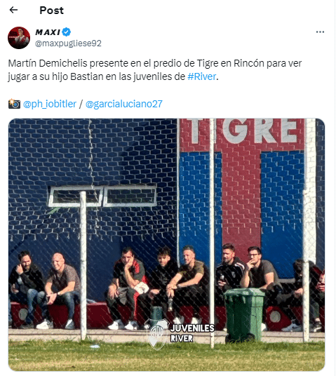Image resolution: width=336 pixels, height=376 pixels.
Task: Click the River shield watermark logo in photo
Action: click(157, 334)
